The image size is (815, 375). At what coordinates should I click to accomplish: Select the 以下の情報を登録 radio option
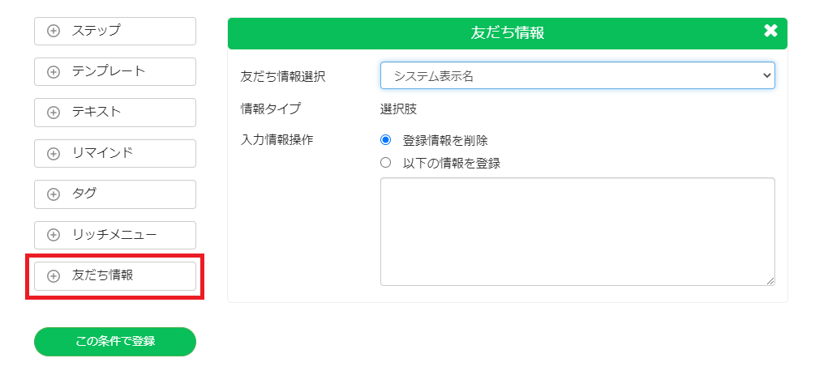[385, 163]
